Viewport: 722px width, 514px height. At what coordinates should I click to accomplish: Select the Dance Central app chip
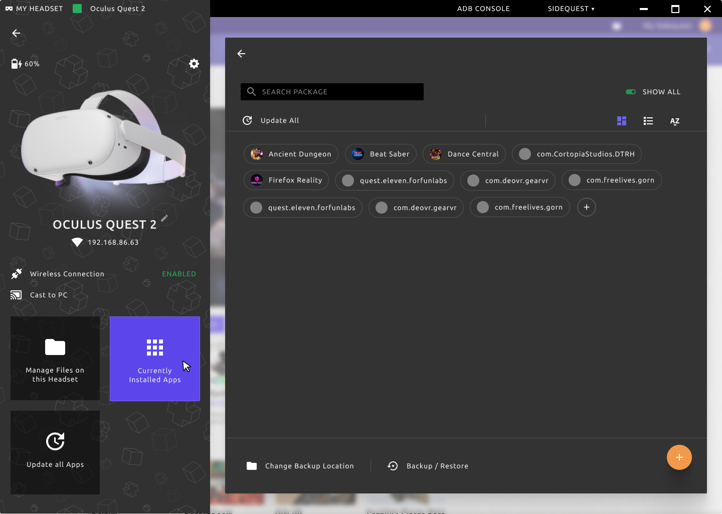(464, 154)
